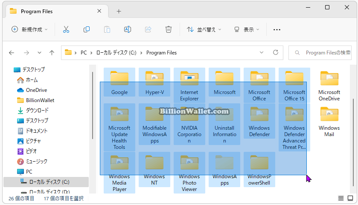Open the 並べ替え (Sort) dropdown
Screen dimensions: 358x205
click(204, 30)
